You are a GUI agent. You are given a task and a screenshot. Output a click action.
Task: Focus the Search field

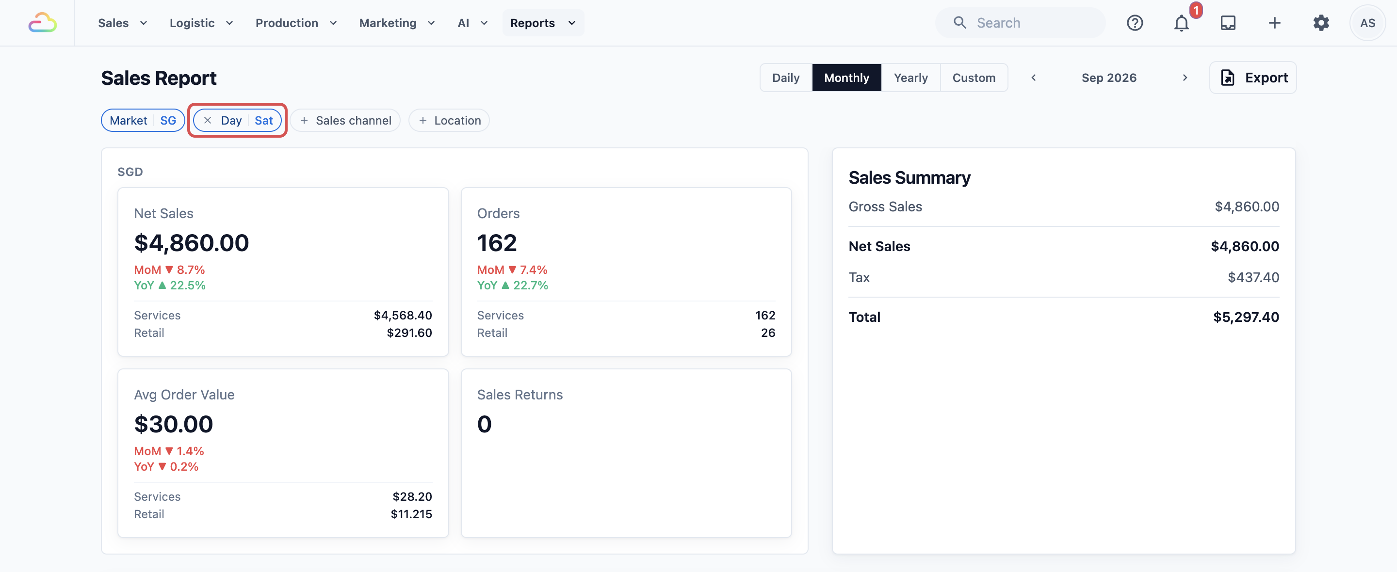tap(1020, 23)
